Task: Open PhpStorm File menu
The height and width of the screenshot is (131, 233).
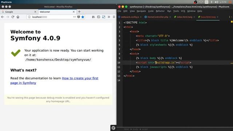Action: pyautogui.click(x=119, y=11)
